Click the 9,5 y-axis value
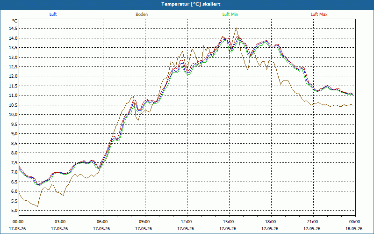The image size is (374, 234). tap(14, 124)
